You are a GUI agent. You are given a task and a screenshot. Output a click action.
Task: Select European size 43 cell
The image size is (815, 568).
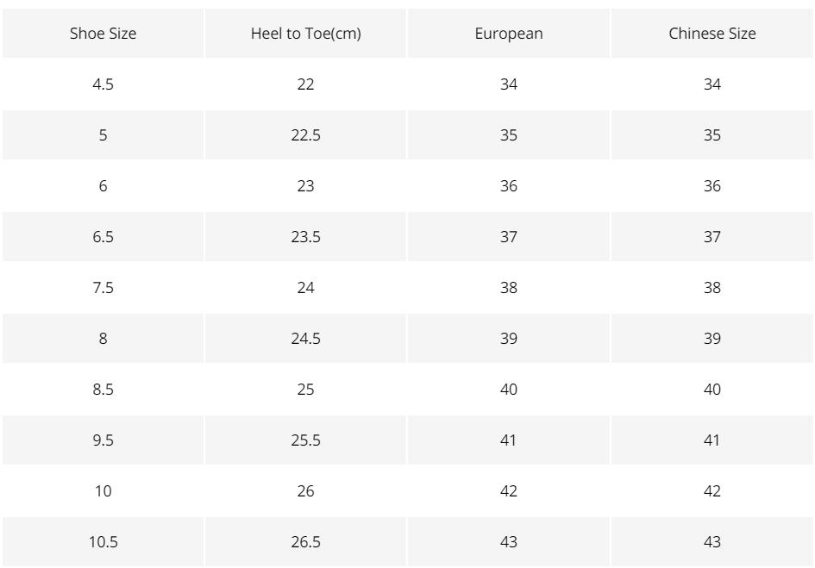point(508,542)
